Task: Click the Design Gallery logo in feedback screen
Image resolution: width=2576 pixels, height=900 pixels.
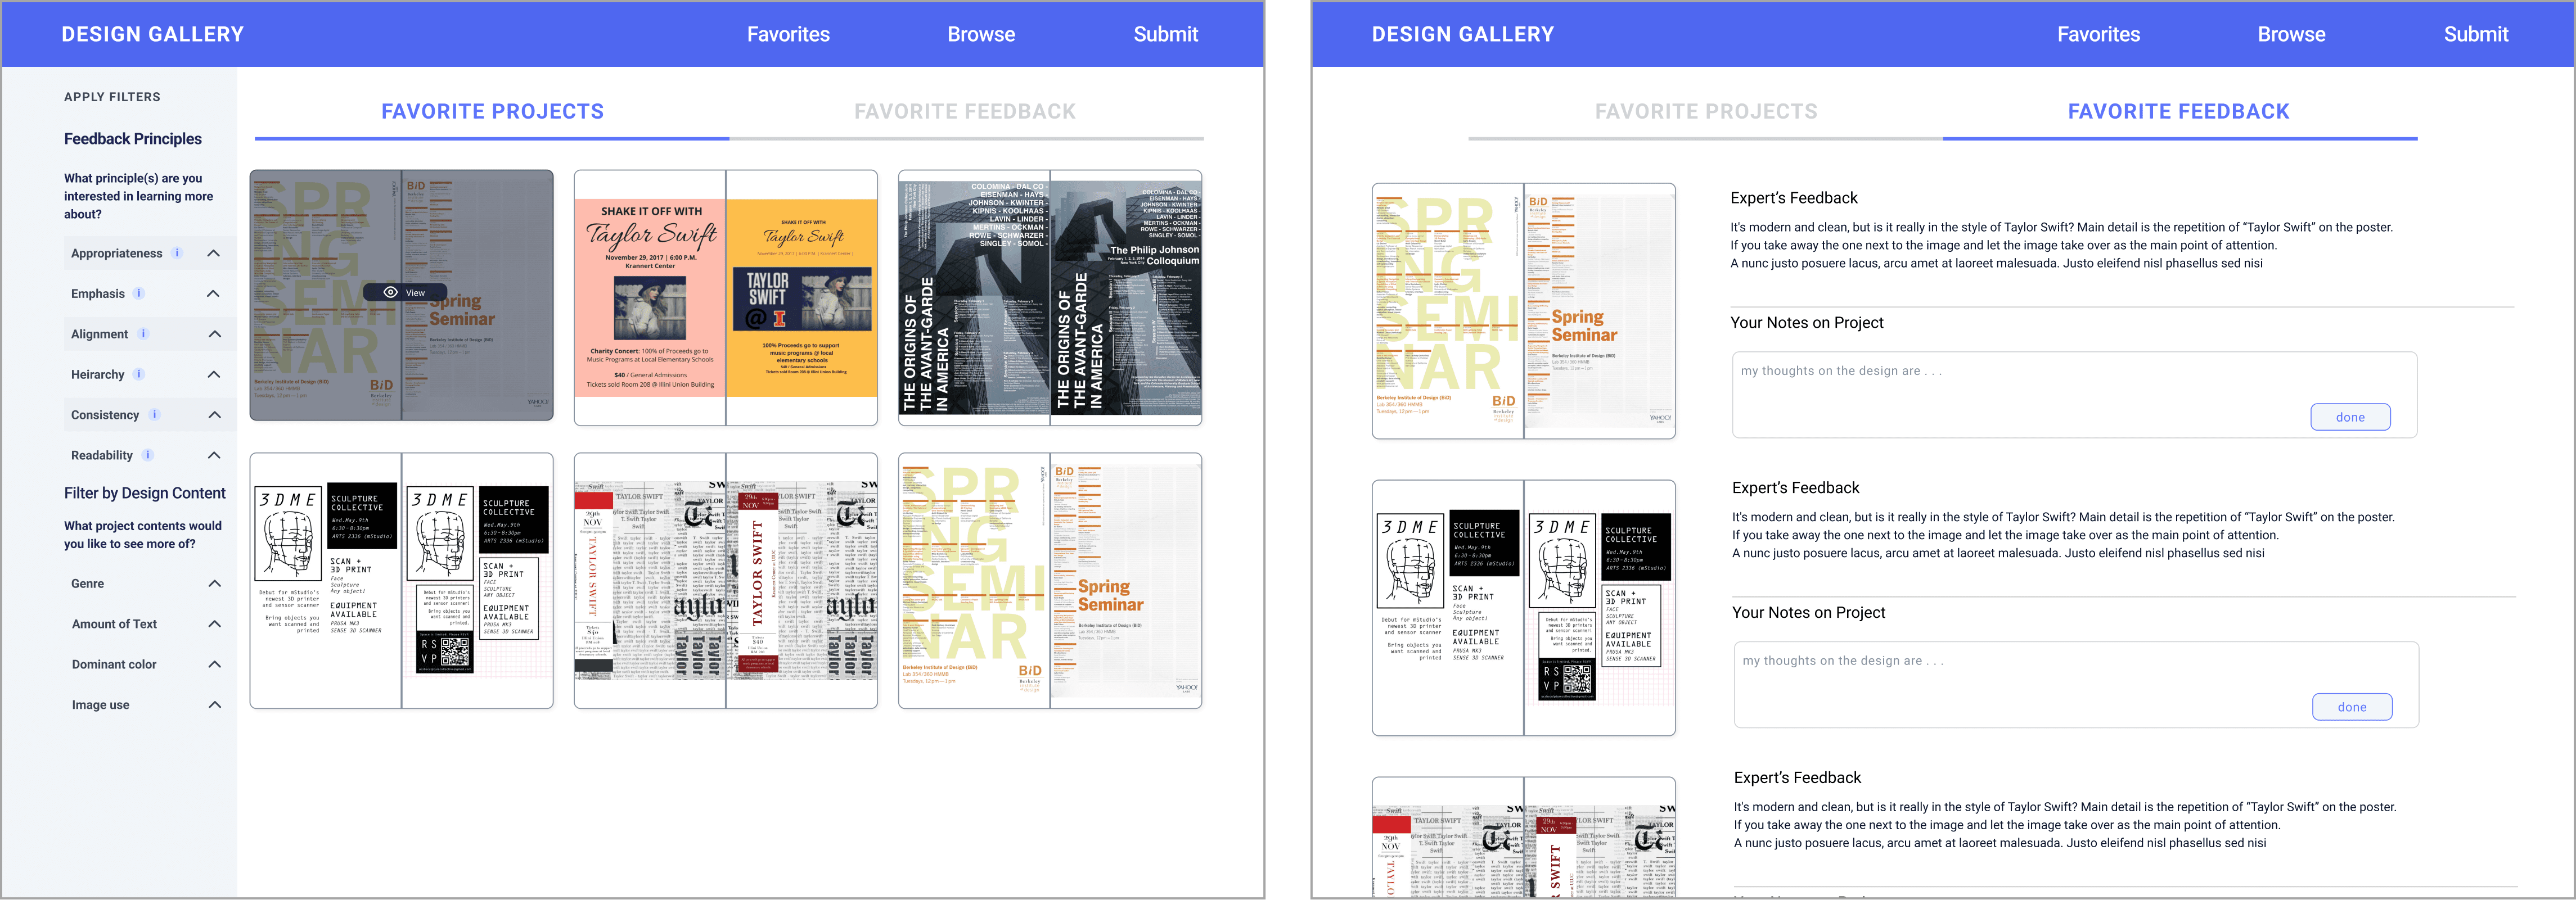Action: [x=1463, y=34]
